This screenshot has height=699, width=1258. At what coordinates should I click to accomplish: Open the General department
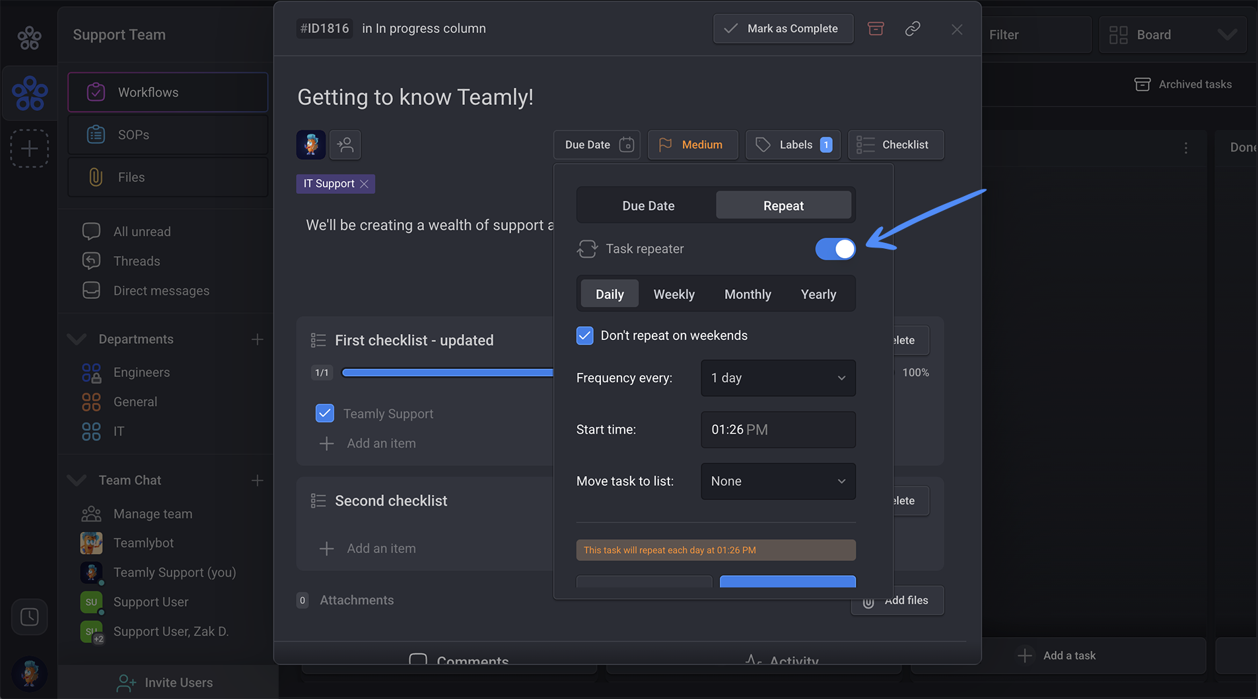tap(135, 402)
